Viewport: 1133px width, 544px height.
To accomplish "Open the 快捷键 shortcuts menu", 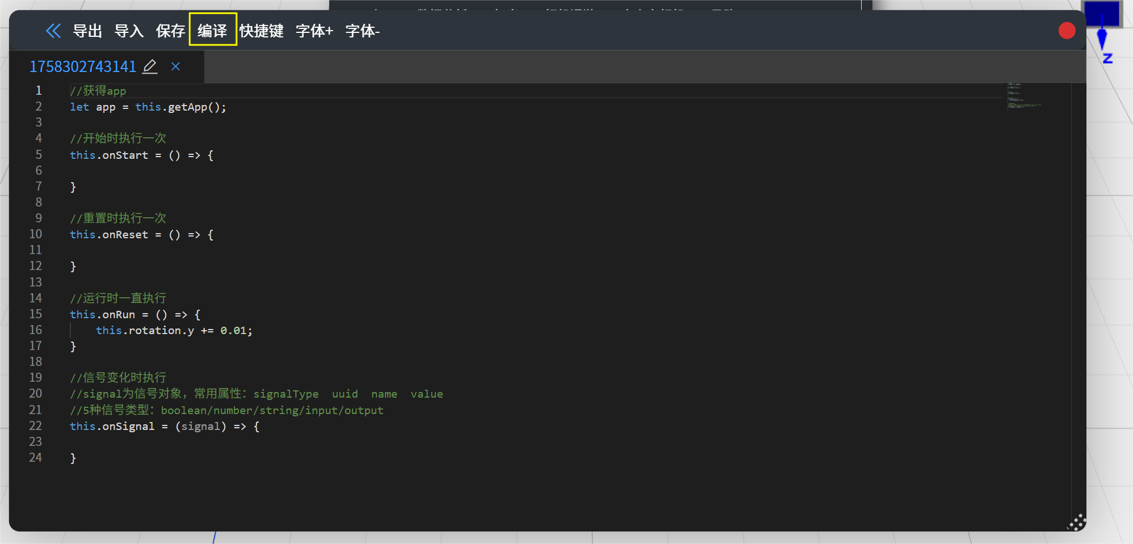I will pyautogui.click(x=261, y=31).
